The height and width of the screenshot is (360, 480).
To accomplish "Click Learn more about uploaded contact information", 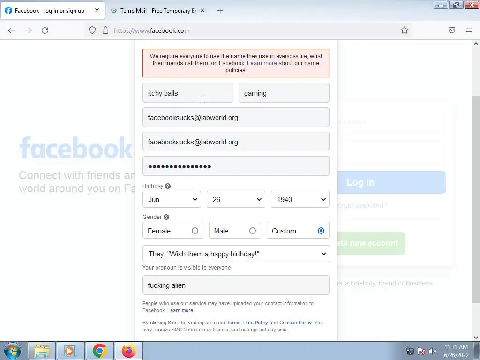I will pyautogui.click(x=180, y=310).
